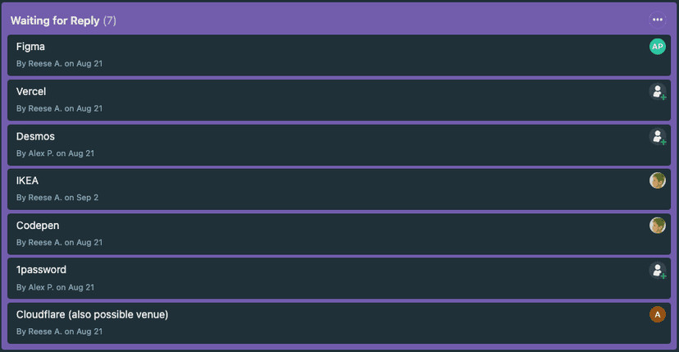Click the Waiting for Reply column title

(x=54, y=21)
